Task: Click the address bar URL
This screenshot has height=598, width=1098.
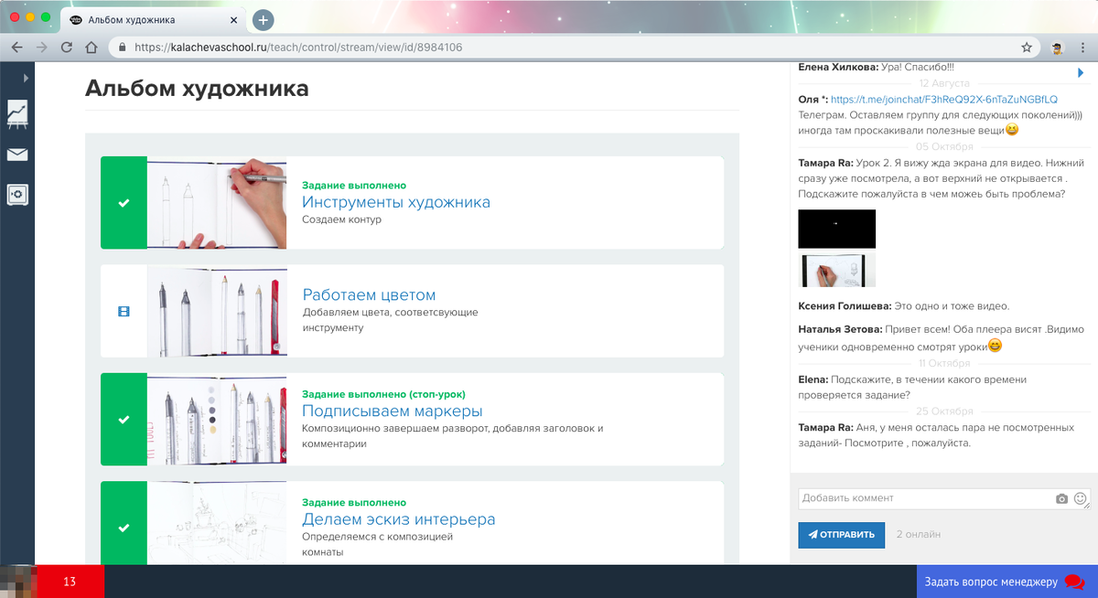Action: pos(297,47)
